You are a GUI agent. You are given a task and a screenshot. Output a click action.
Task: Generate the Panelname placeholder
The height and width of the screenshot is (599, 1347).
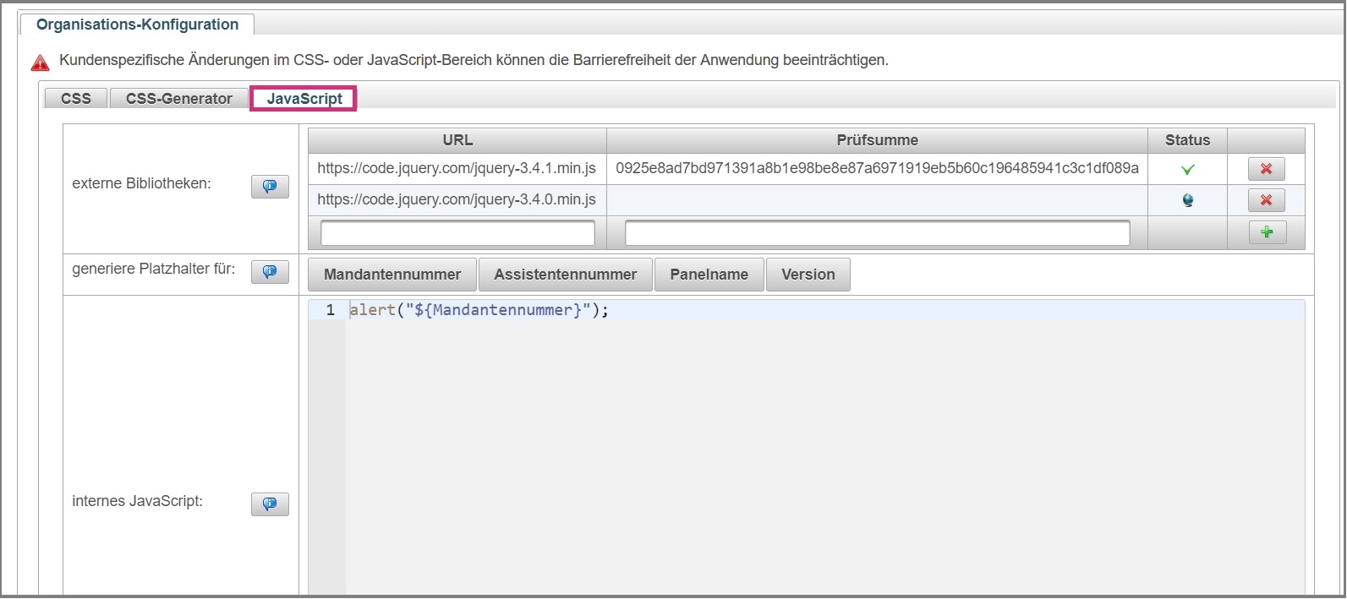(709, 275)
